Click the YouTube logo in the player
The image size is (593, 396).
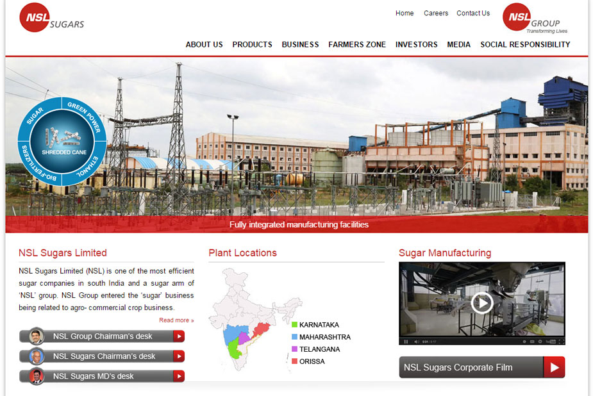point(551,342)
